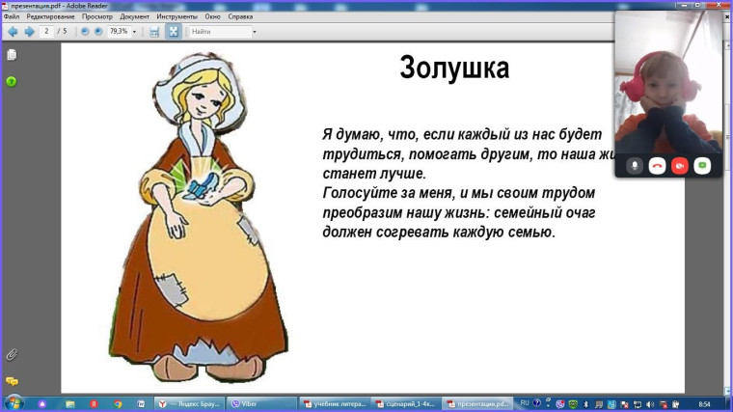Click the Найти search field

pos(220,32)
